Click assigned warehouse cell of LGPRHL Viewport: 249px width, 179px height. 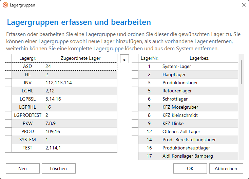click(80, 107)
